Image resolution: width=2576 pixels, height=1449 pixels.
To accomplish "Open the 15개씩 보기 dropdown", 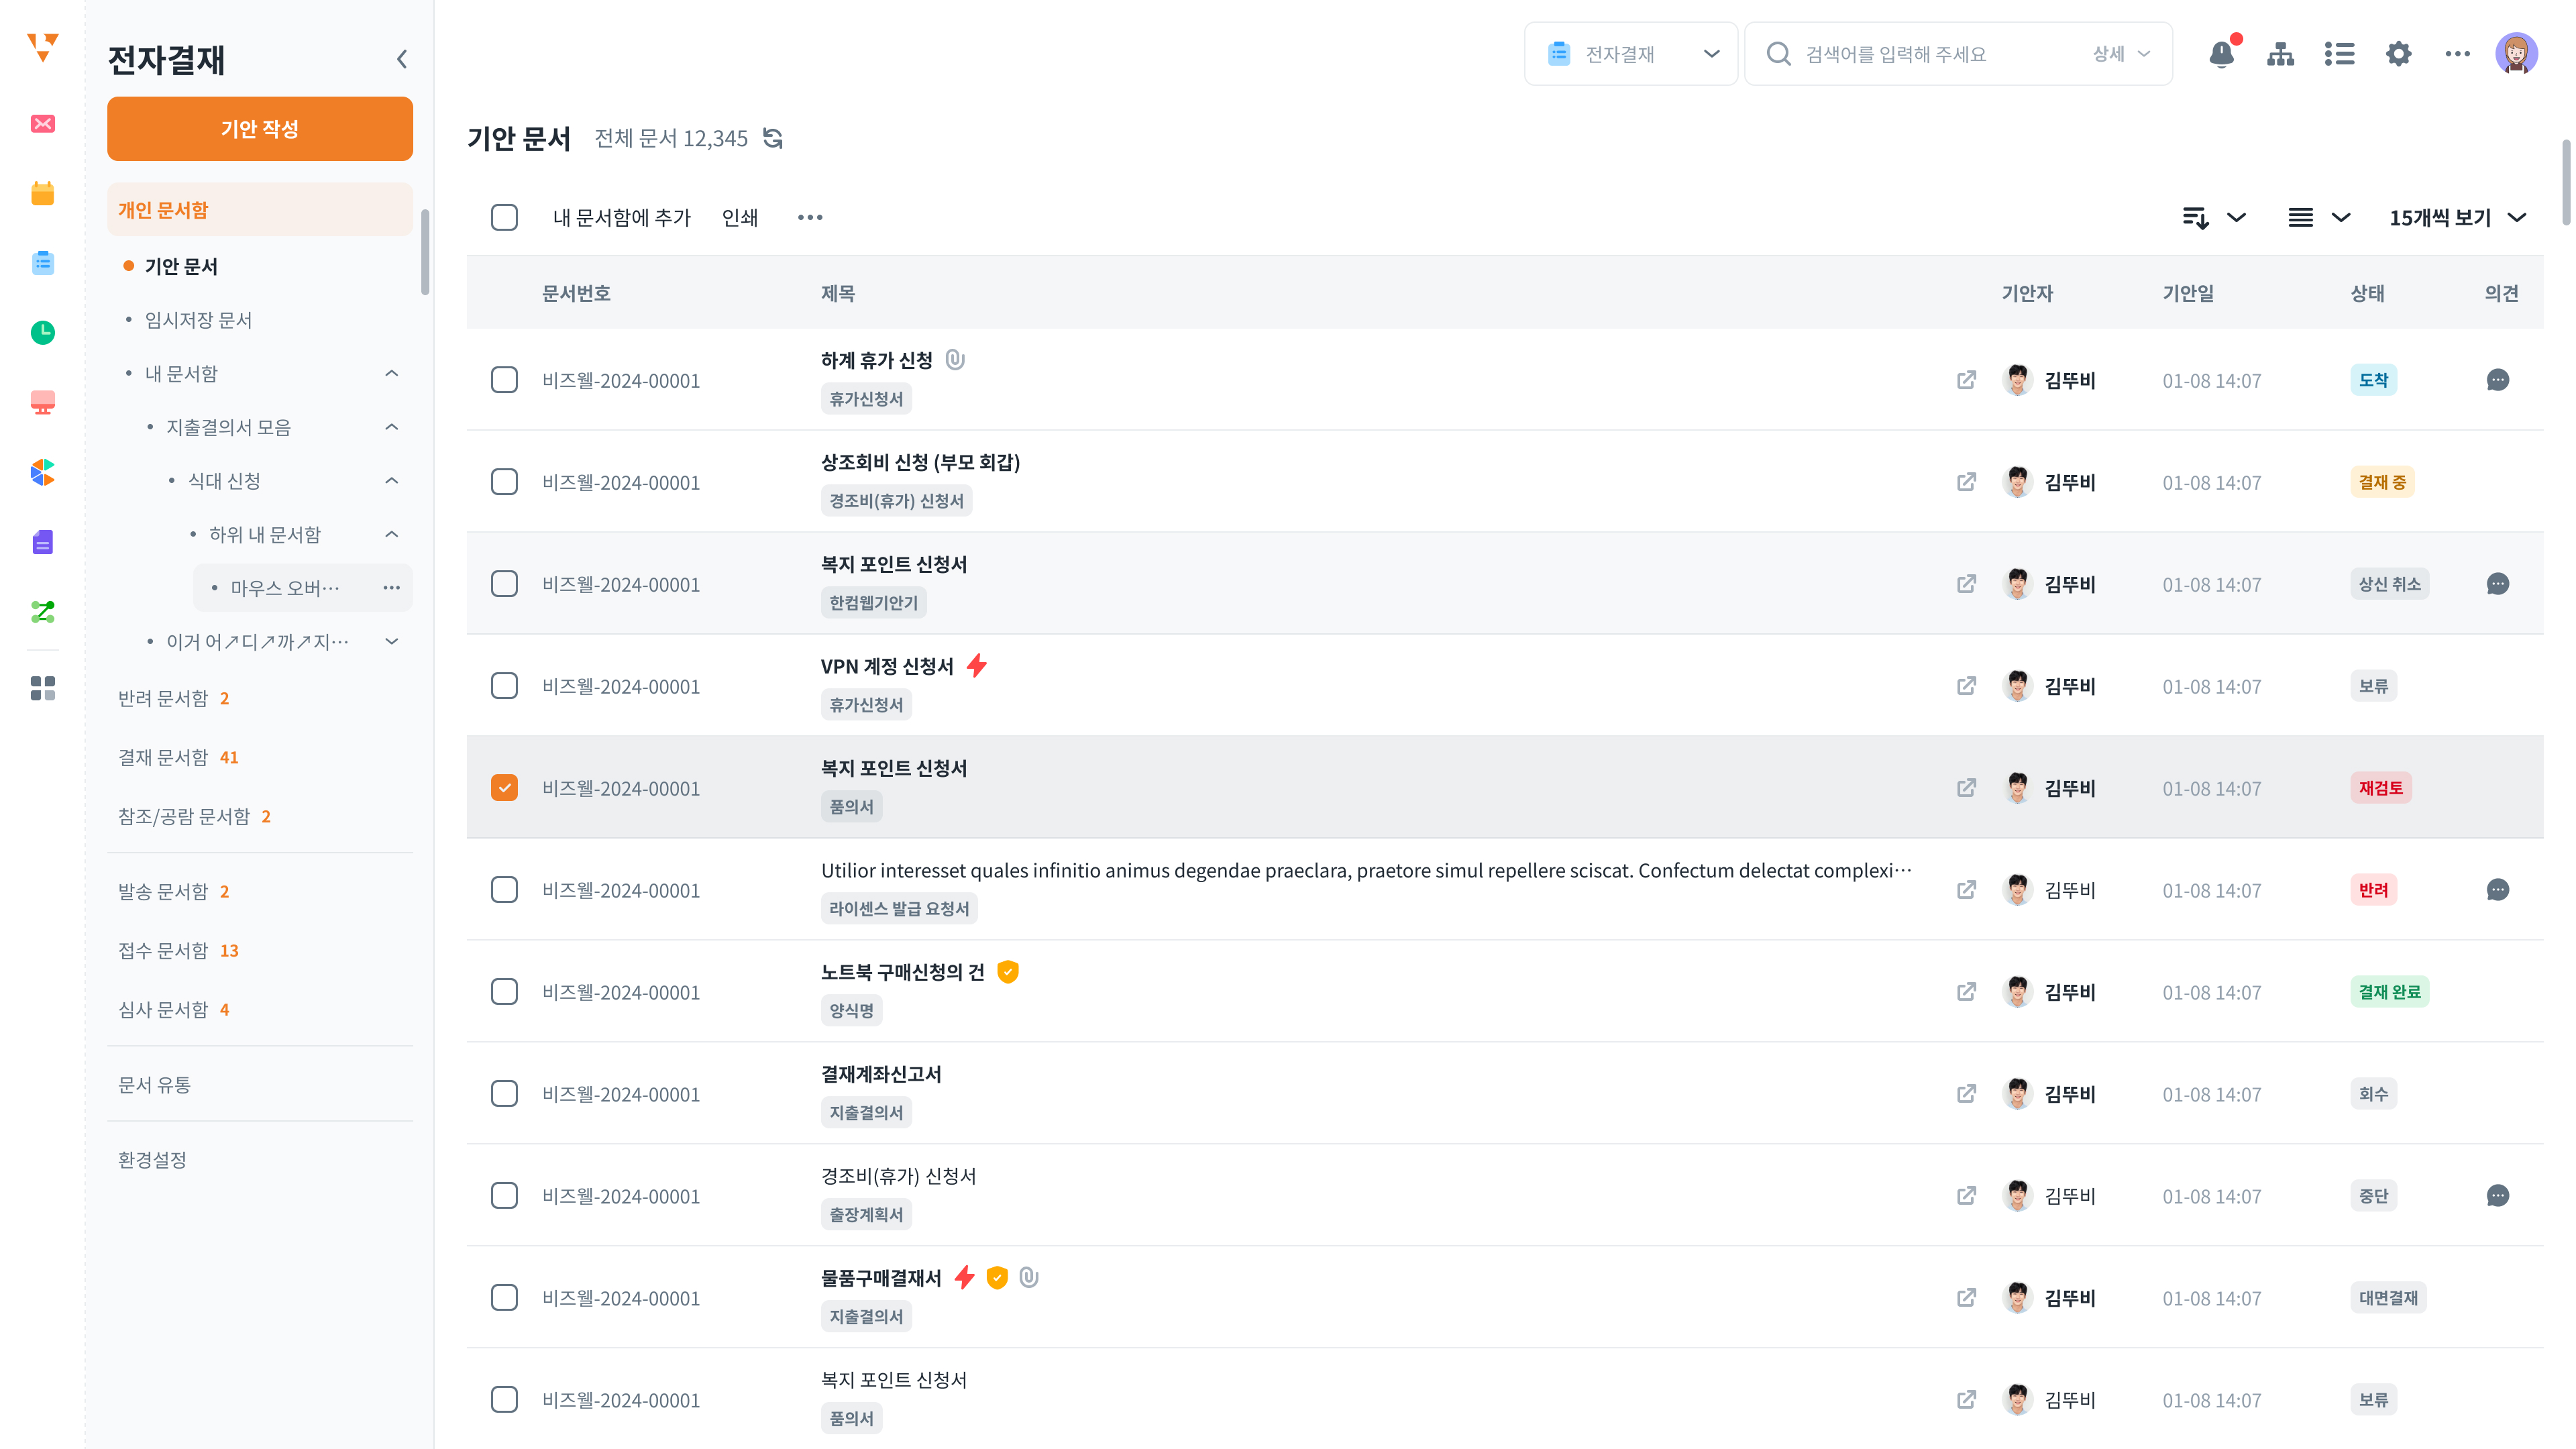I will click(2457, 217).
